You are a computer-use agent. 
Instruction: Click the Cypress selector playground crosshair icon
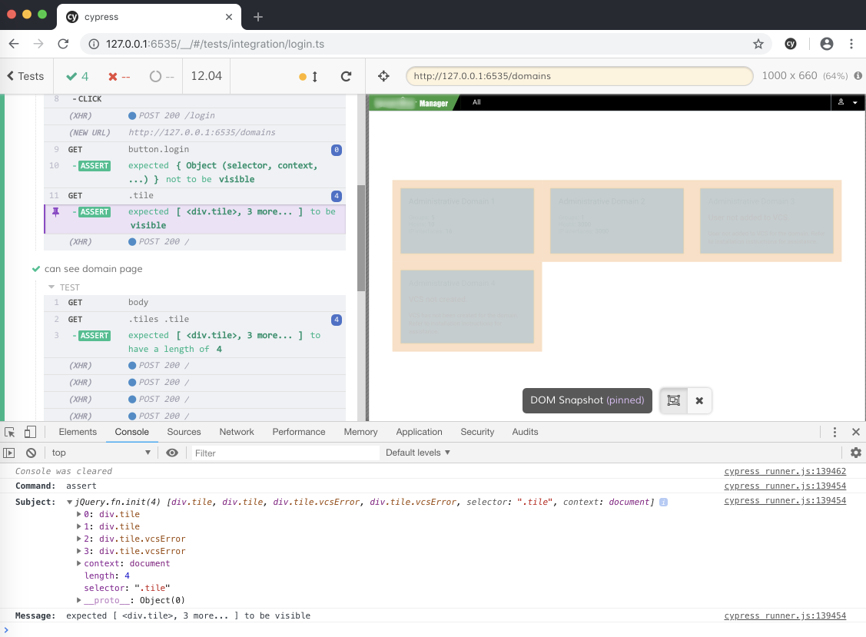coord(384,76)
